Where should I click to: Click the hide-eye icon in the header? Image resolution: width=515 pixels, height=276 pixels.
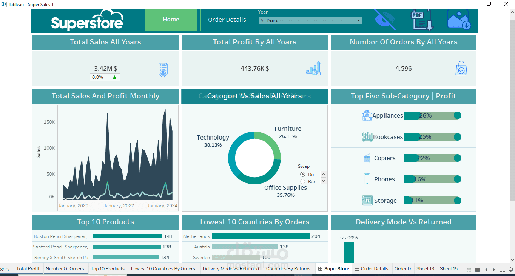[385, 20]
